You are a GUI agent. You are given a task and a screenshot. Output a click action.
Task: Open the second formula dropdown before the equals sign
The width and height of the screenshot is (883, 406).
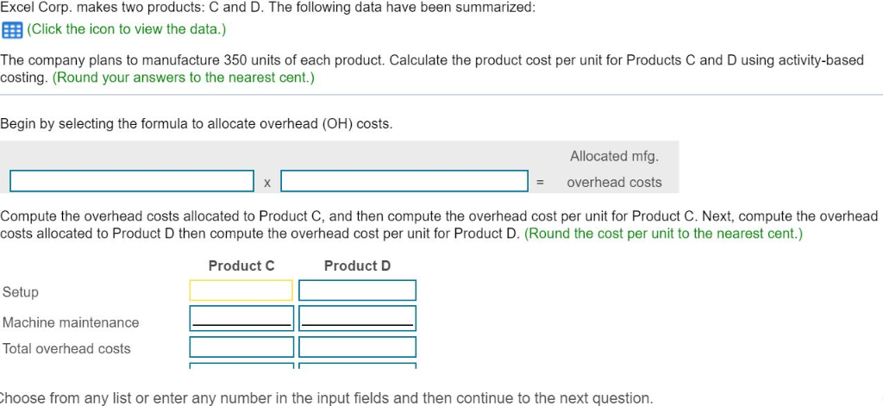click(x=404, y=182)
